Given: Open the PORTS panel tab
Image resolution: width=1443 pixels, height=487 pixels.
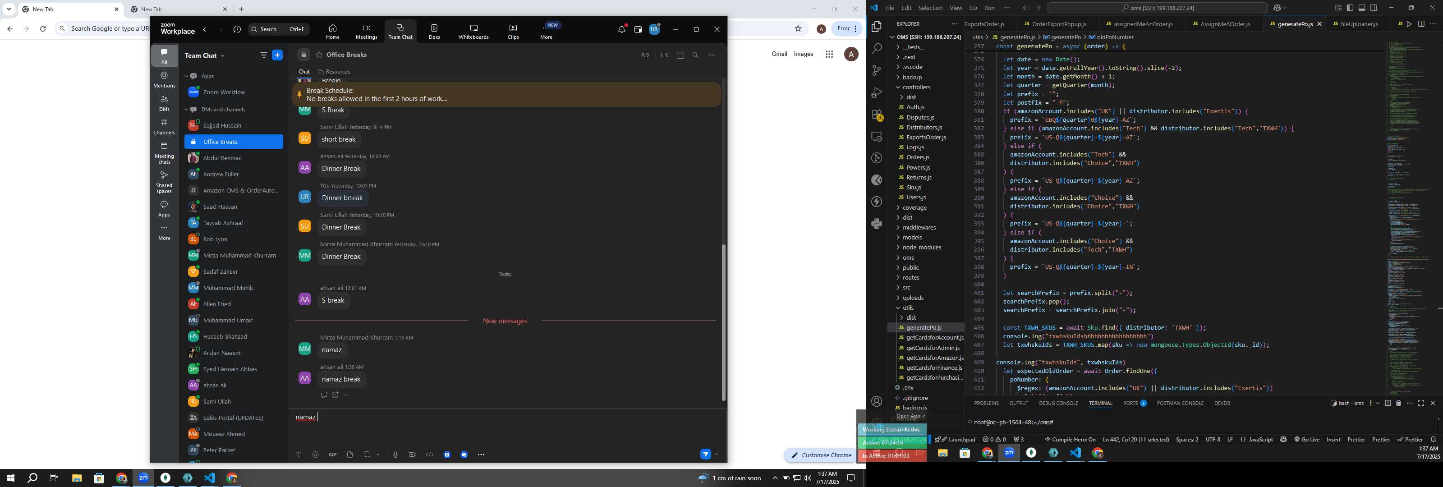Looking at the screenshot, I should (x=1135, y=404).
